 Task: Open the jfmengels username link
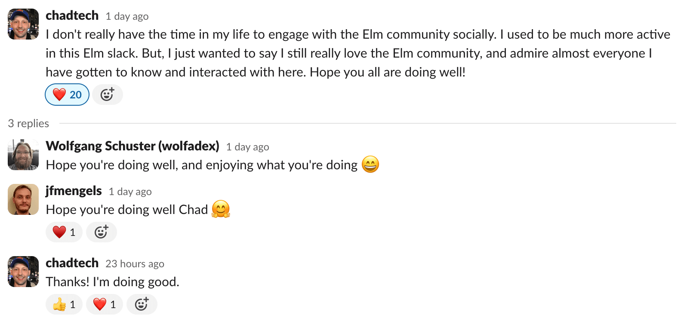[x=74, y=191]
